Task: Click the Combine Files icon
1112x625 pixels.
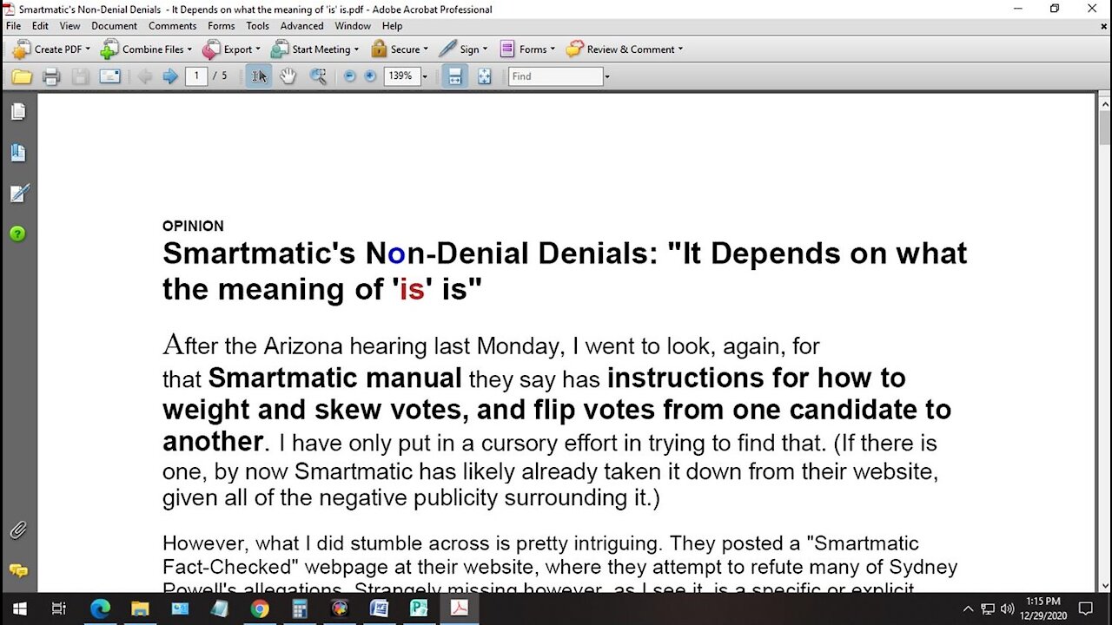Action: [x=109, y=49]
